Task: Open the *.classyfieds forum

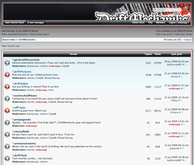Action: point(21,131)
